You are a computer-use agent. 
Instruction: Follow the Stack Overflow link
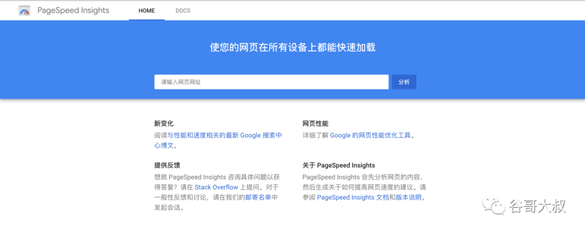tap(216, 187)
